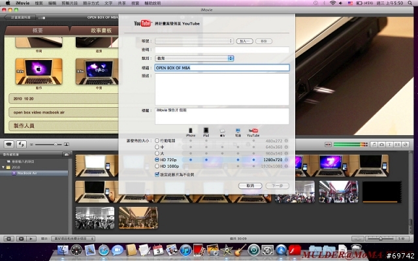The width and height of the screenshot is (418, 261).
Task: Toggle make this movie private checkbox
Action: tap(157, 175)
